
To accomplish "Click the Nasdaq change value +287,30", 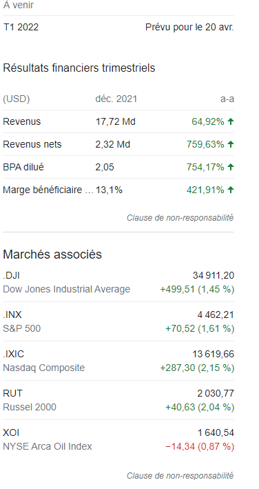I will [x=178, y=368].
